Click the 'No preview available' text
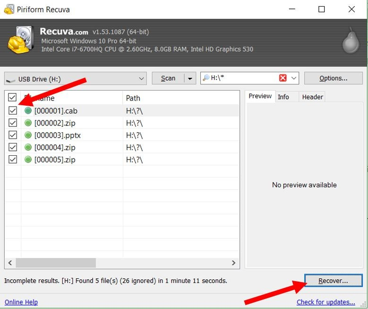The width and height of the screenshot is (368, 309). click(x=304, y=185)
